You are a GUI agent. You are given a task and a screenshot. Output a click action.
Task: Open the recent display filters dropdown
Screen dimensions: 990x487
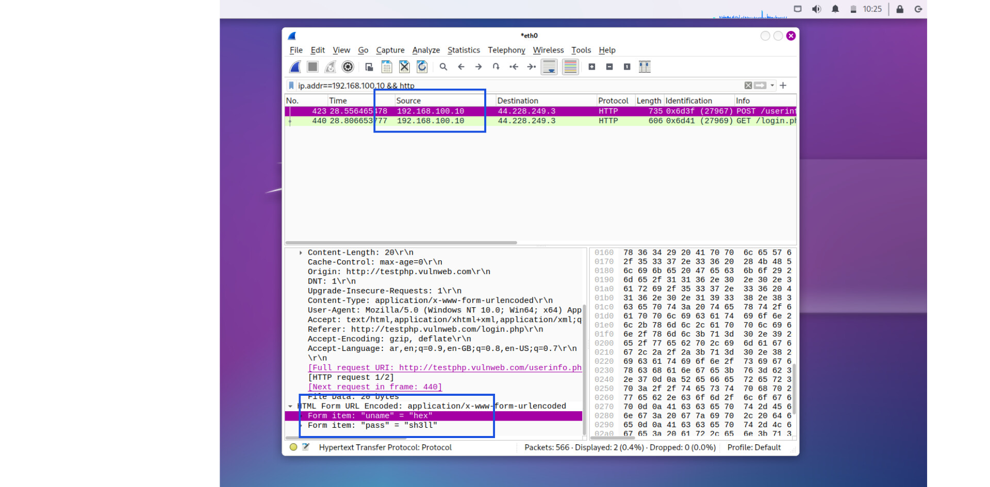click(x=772, y=86)
